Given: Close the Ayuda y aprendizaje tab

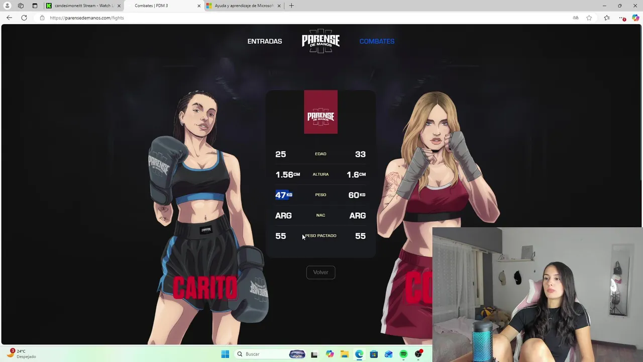Looking at the screenshot, I should coord(279,6).
